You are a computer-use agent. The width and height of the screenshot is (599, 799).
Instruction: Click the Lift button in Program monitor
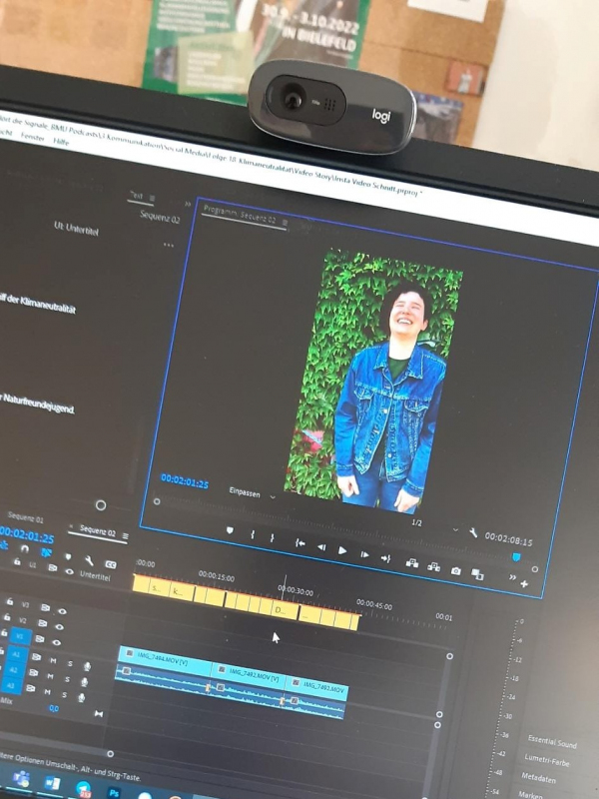tap(412, 563)
